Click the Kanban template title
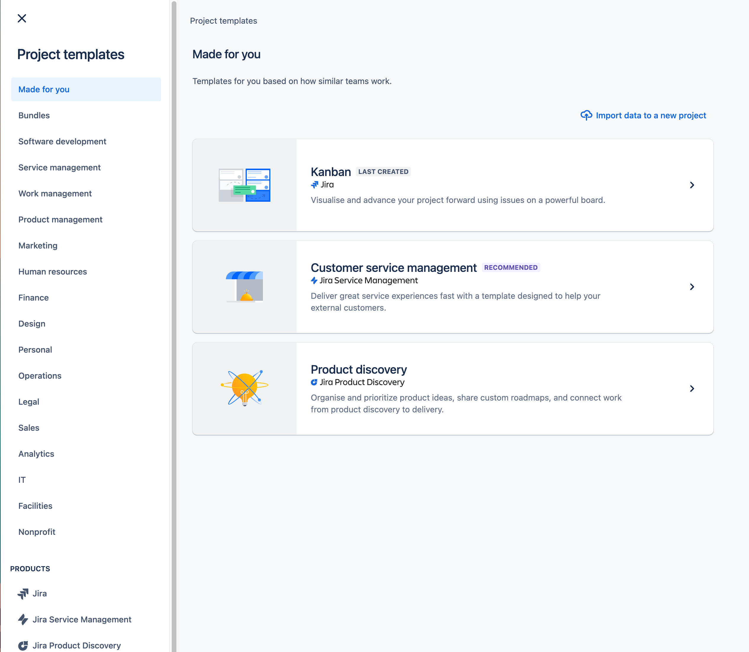 pos(331,172)
